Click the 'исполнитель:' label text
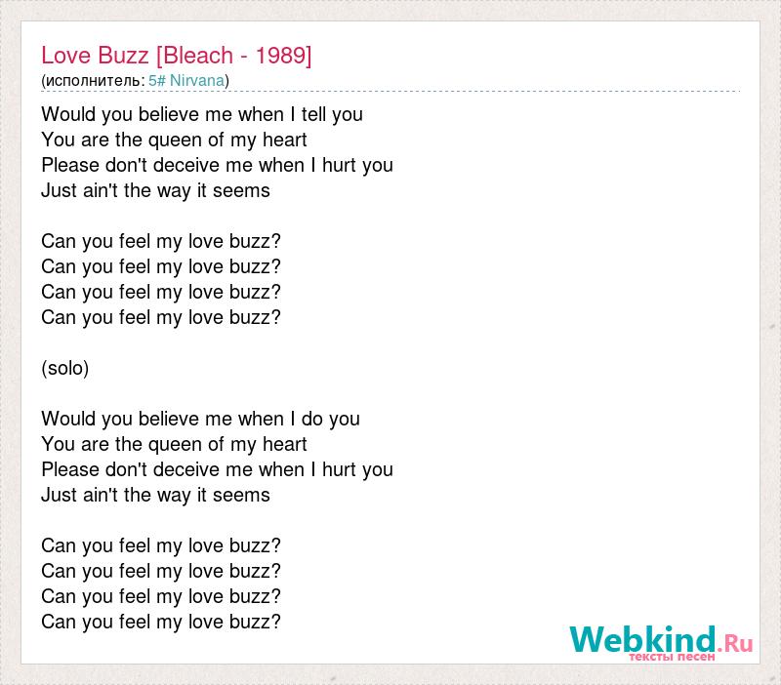 95,81
